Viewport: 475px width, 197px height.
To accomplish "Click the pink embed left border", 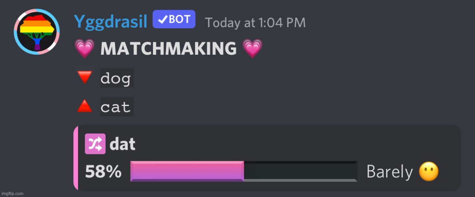I will point(76,158).
